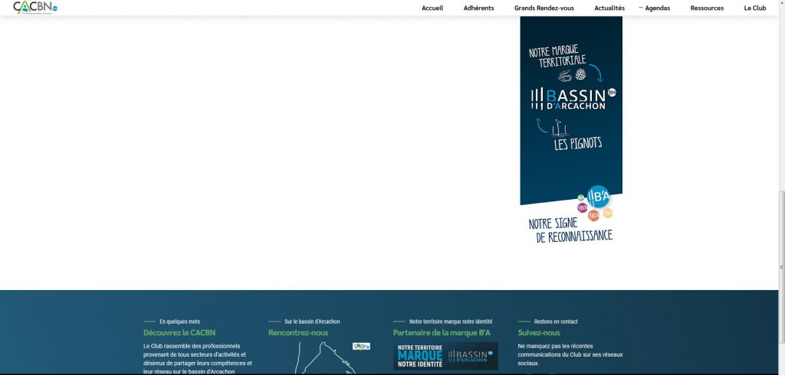
Task: Click 'En quelques mots' footer label
Action: point(179,321)
